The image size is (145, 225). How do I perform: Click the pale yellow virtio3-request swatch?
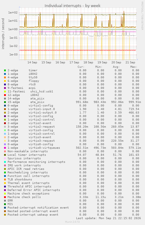5,141
